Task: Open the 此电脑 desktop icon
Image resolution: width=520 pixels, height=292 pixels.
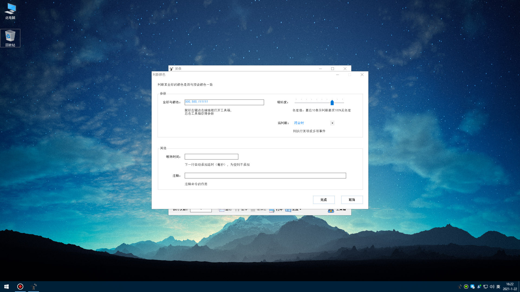Action: [x=10, y=11]
